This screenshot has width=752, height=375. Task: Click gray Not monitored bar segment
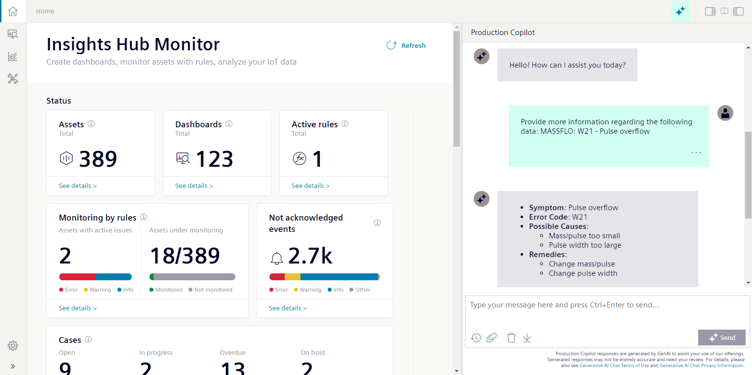tap(194, 277)
